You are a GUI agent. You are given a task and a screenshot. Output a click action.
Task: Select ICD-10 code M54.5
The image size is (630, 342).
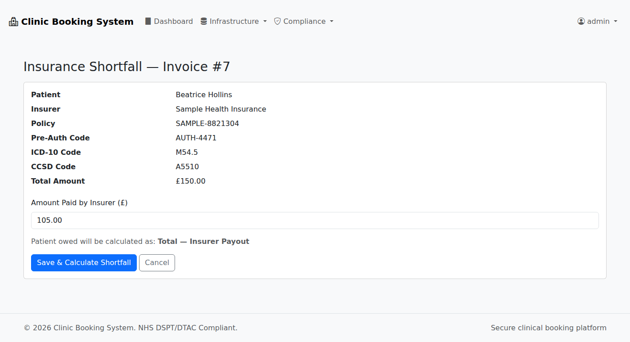187,152
